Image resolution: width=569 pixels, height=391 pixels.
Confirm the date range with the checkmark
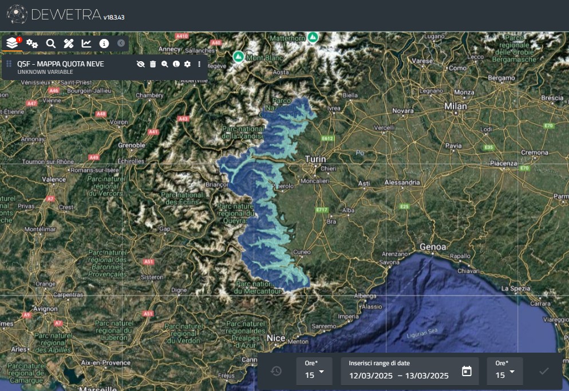[544, 371]
